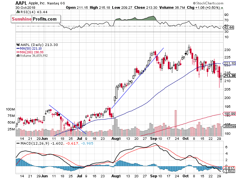The height and width of the screenshot is (179, 236).
Task: Click 'Oct' on the MACD panel date axis
Action: click(x=185, y=176)
